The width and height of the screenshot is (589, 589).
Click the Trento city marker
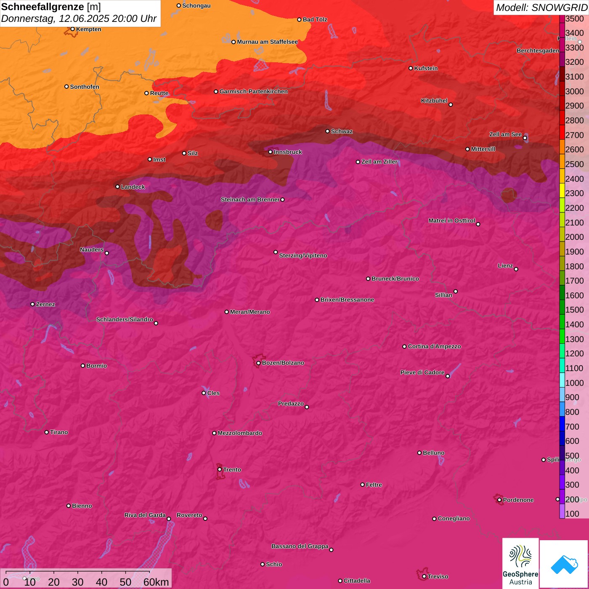click(x=220, y=470)
